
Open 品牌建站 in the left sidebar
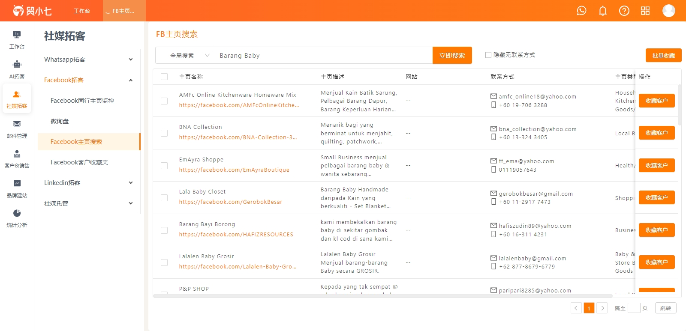[x=17, y=189]
